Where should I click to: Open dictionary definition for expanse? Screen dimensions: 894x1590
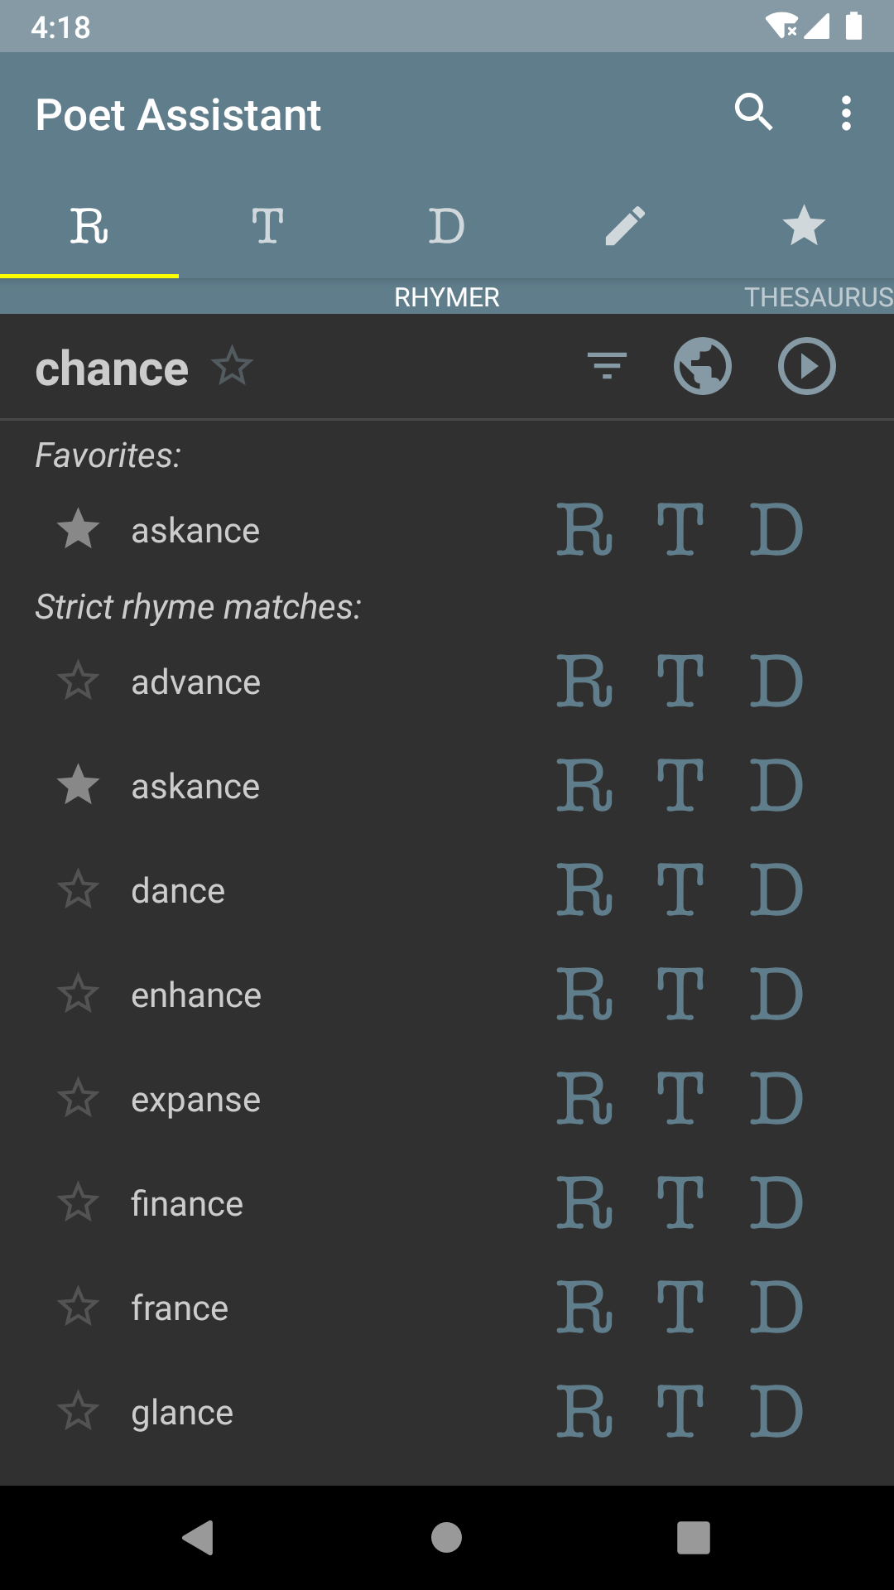776,1099
